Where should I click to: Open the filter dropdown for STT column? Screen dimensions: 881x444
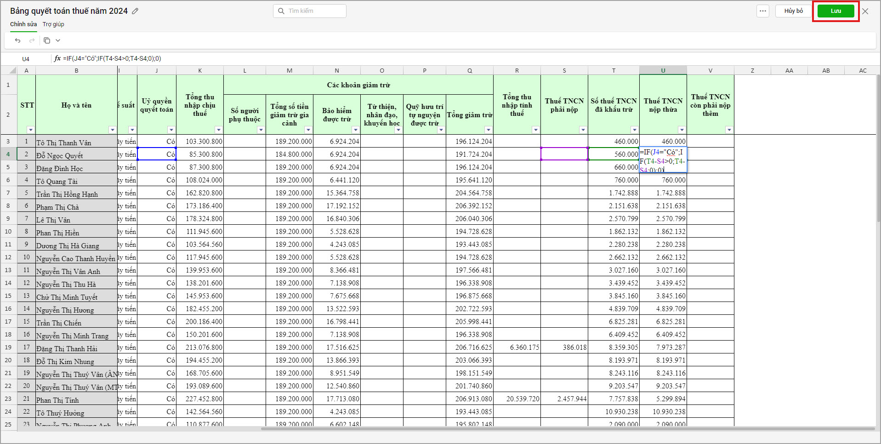tap(30, 130)
